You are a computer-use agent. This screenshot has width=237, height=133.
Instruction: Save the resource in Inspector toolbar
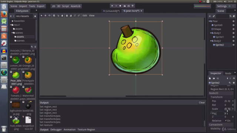click(218, 78)
